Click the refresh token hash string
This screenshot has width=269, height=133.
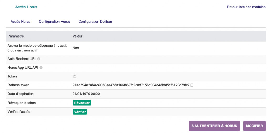coord(131,85)
